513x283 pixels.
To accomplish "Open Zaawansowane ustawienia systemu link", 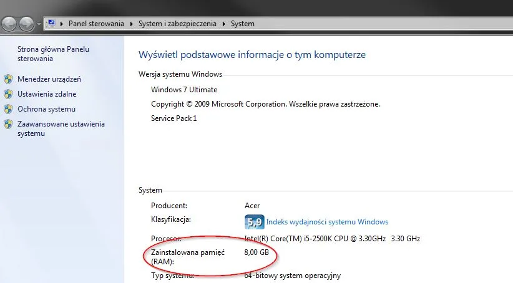I will click(61, 128).
